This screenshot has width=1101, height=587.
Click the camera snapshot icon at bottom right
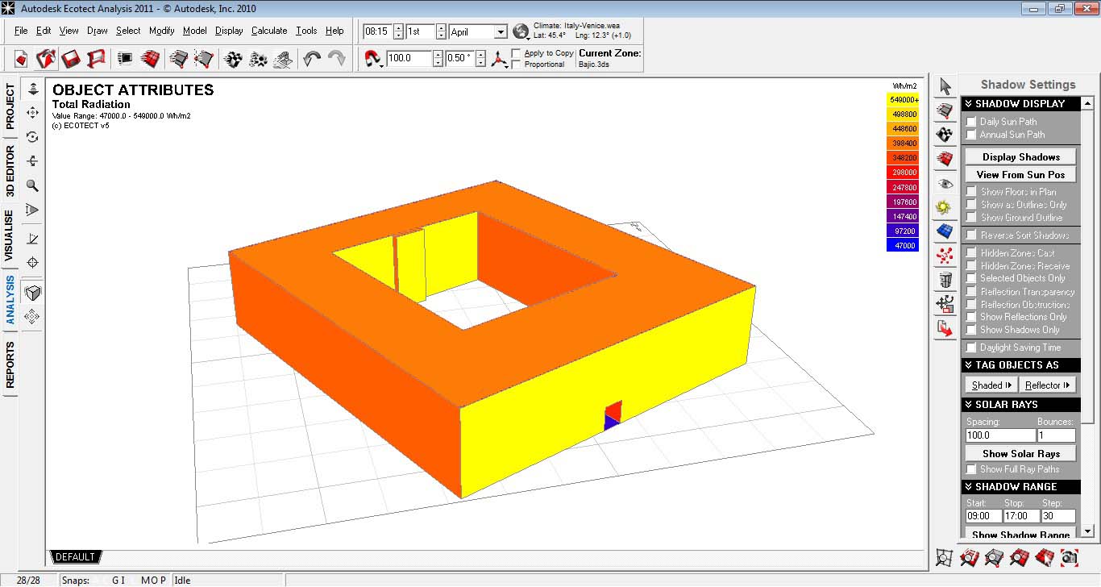[1070, 557]
